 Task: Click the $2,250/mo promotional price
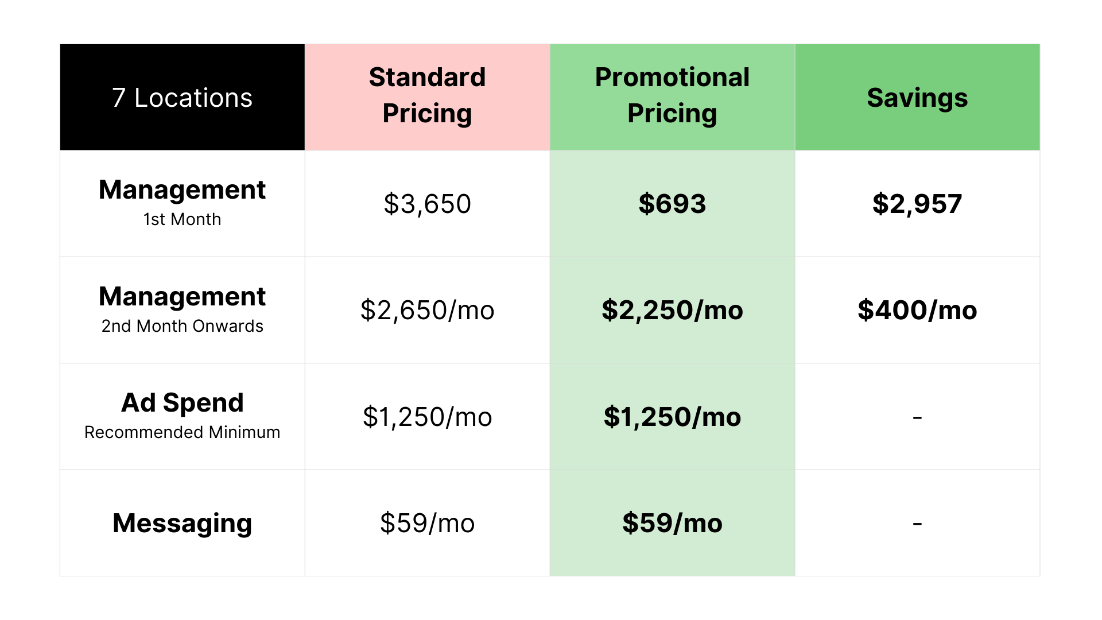672,310
